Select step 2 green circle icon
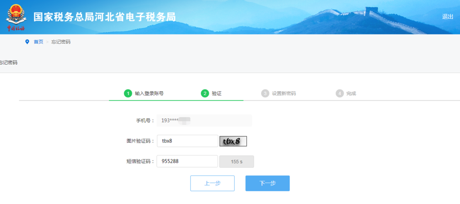Viewport: 460px width, 204px height. [x=204, y=94]
